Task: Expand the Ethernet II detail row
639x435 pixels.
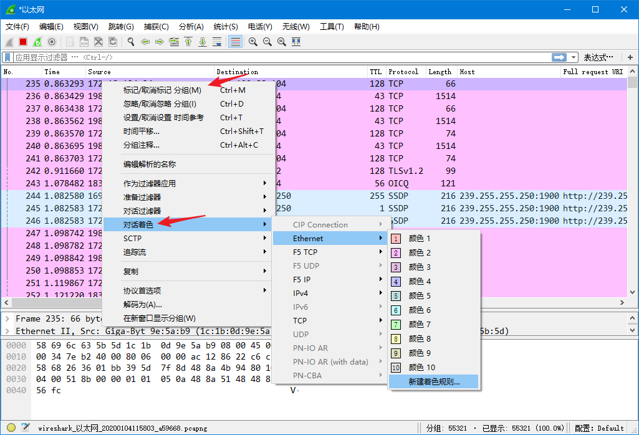Action: tap(7, 331)
